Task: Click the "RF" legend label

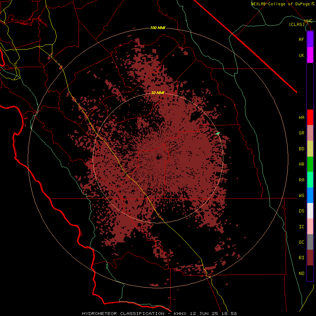Action: point(301,39)
